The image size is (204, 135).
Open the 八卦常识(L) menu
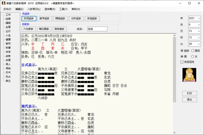[34, 9]
